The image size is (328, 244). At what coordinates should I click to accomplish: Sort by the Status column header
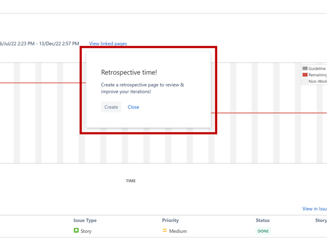point(263,220)
